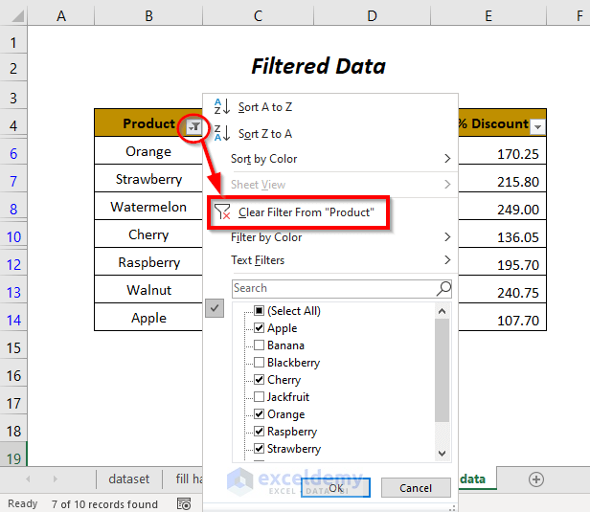The width and height of the screenshot is (590, 512).
Task: Click the Sort A to Z icon
Action: 218,107
